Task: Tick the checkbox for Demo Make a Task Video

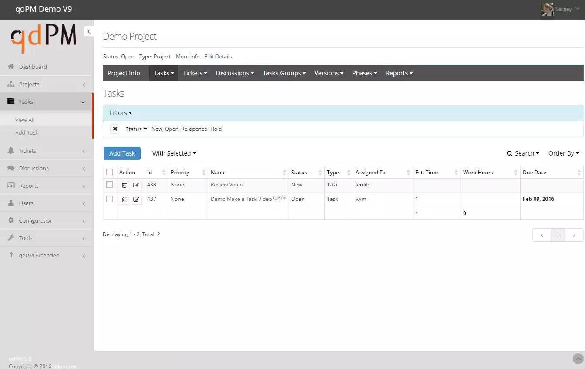Action: [x=109, y=199]
